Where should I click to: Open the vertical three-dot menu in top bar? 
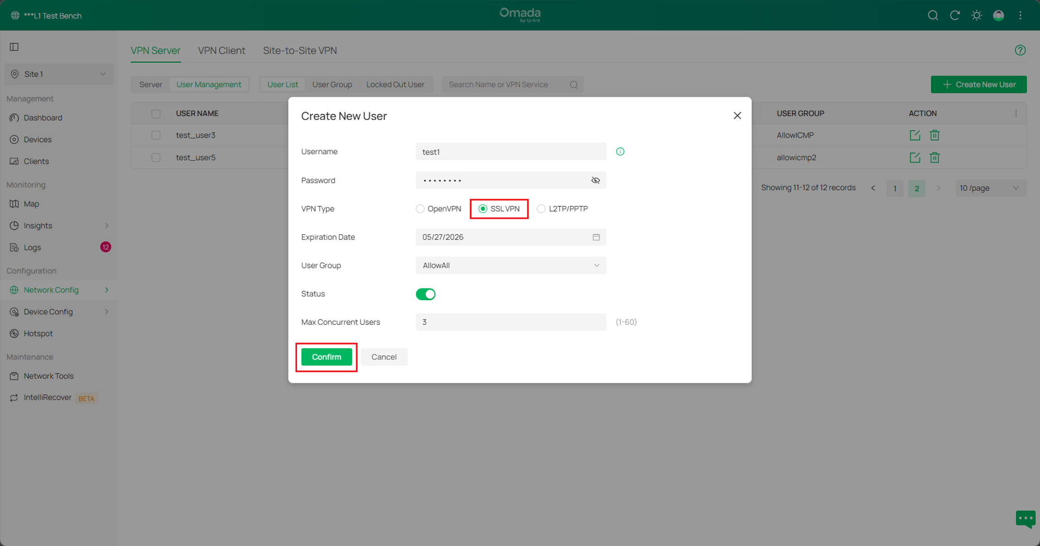point(1021,15)
